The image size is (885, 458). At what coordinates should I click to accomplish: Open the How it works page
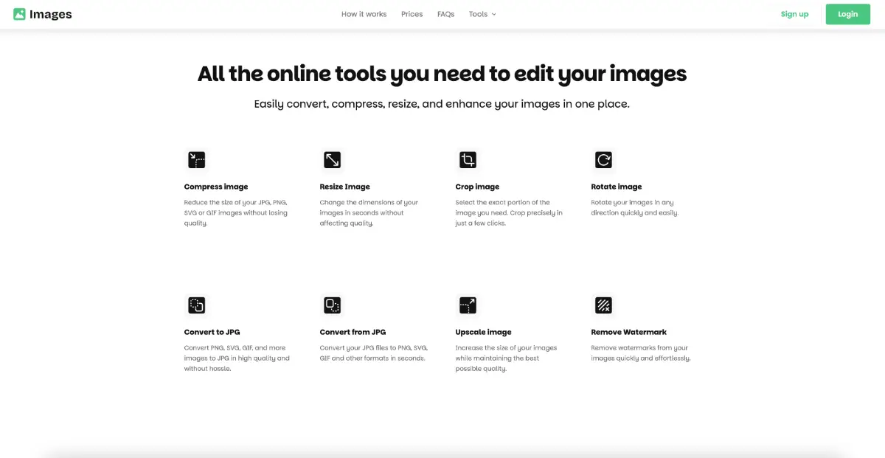click(364, 14)
